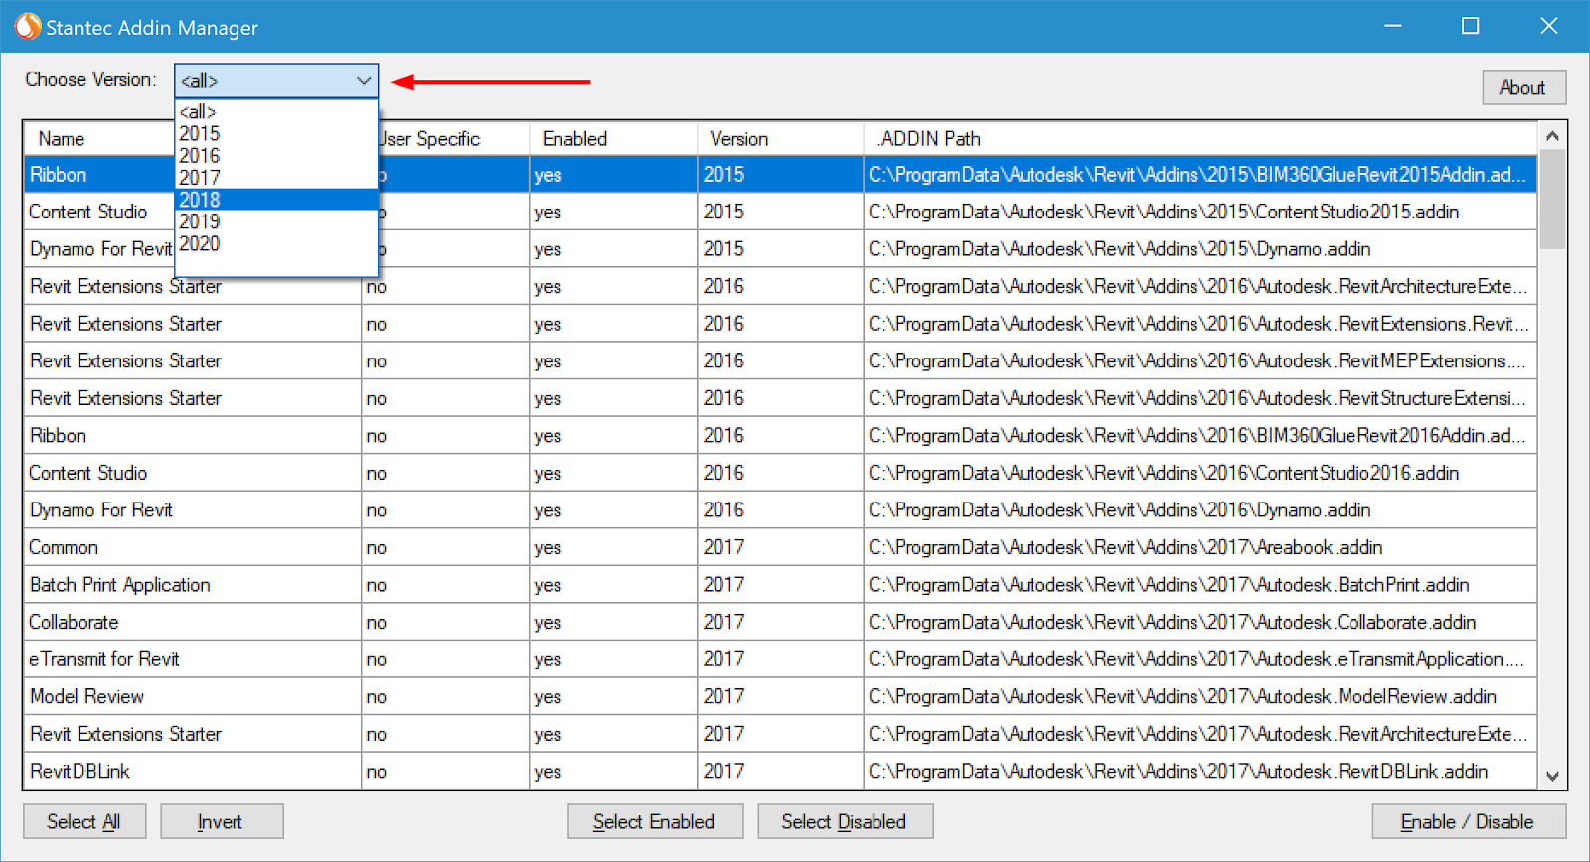
Task: Open the Choose Version combo box
Action: click(x=276, y=80)
